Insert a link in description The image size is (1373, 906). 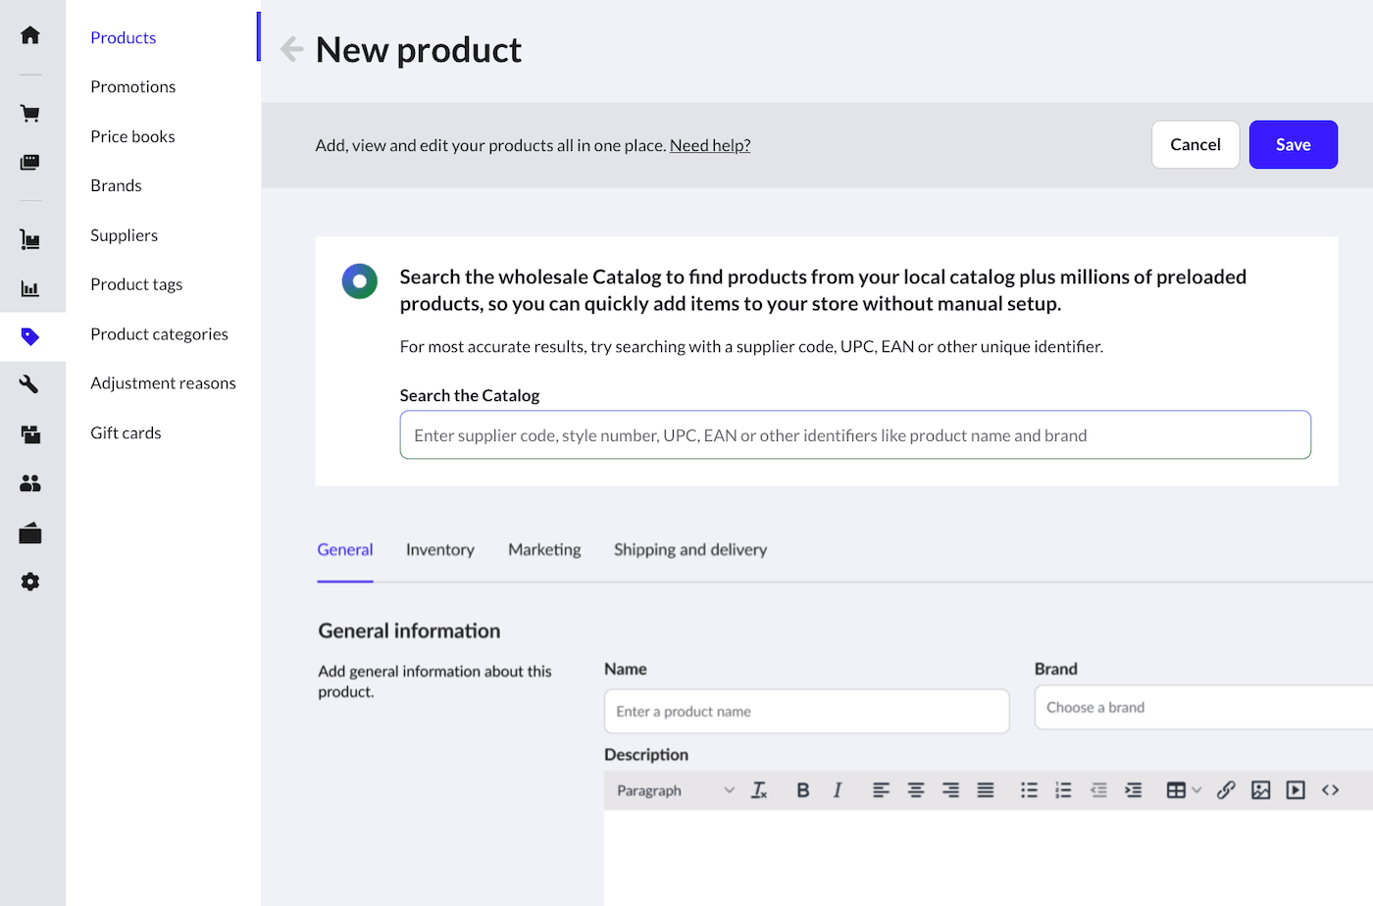1226,790
